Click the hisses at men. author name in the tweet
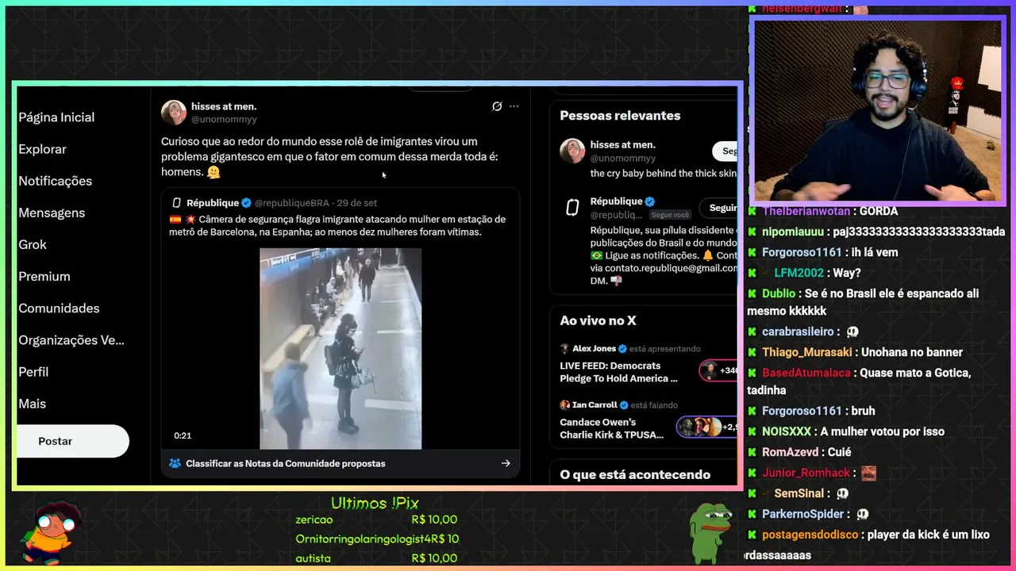The width and height of the screenshot is (1016, 571). (224, 106)
